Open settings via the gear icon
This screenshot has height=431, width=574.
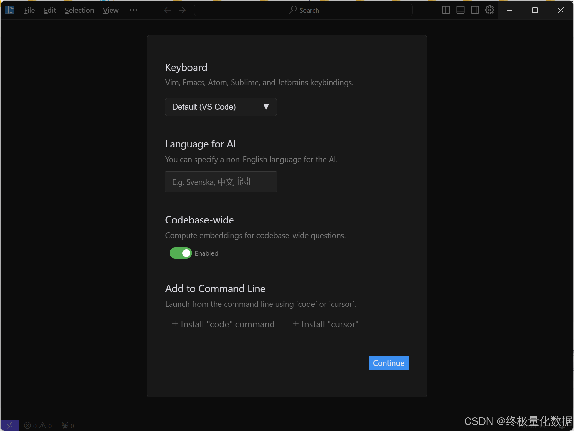490,10
